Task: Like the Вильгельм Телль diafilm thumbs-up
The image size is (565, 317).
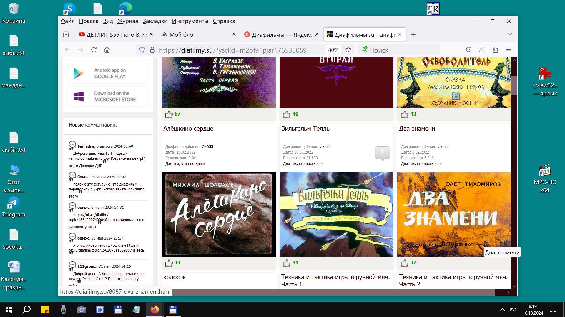Action: point(287,263)
